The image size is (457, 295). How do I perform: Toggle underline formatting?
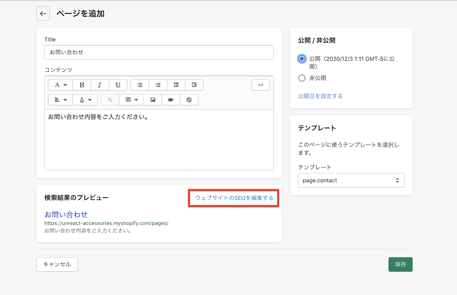(118, 85)
